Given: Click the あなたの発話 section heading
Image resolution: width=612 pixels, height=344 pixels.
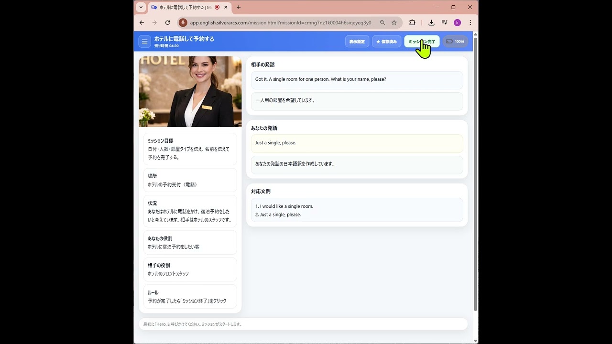Looking at the screenshot, I should point(264,128).
